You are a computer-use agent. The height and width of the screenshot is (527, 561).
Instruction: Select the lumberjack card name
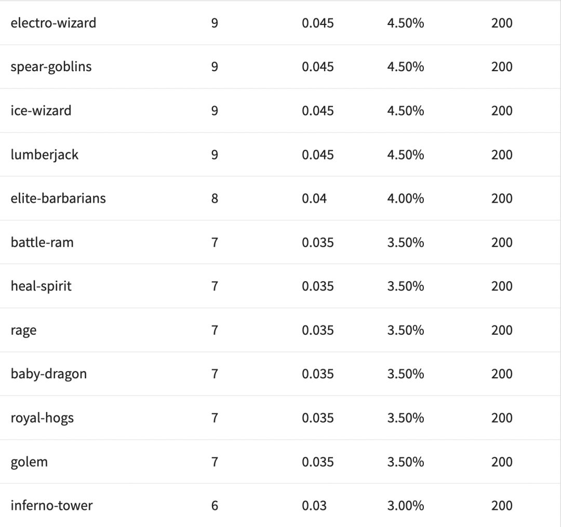44,154
